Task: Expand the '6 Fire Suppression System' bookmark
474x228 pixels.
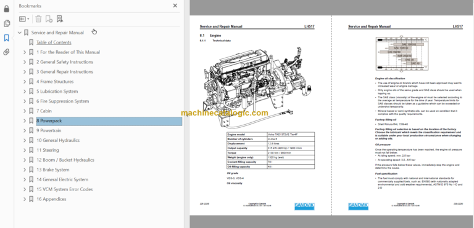Action: [25, 101]
